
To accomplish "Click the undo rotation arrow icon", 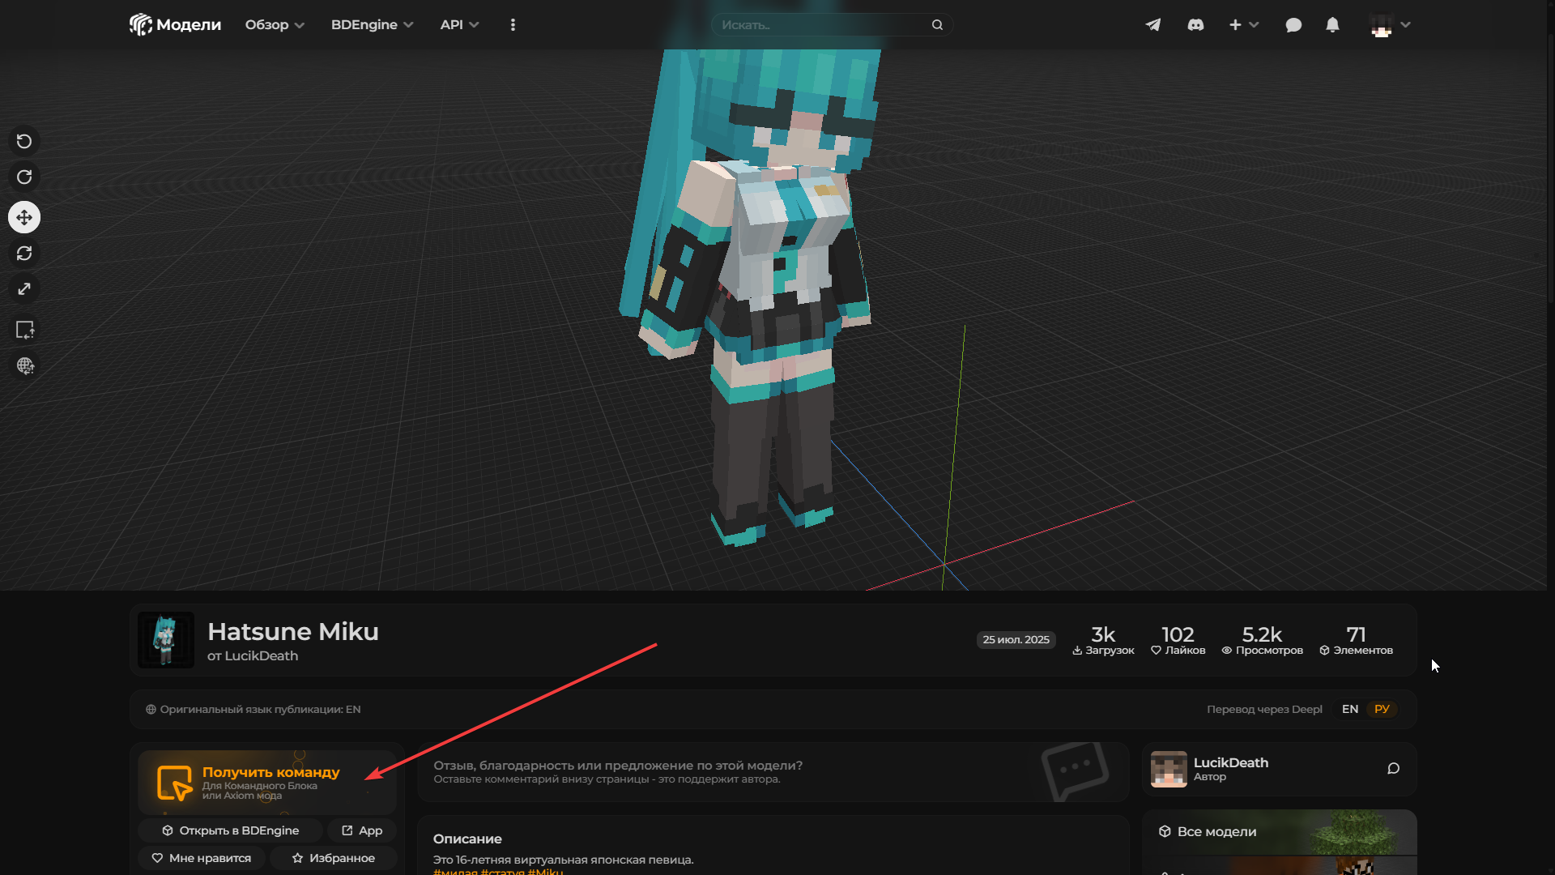I will click(x=24, y=142).
